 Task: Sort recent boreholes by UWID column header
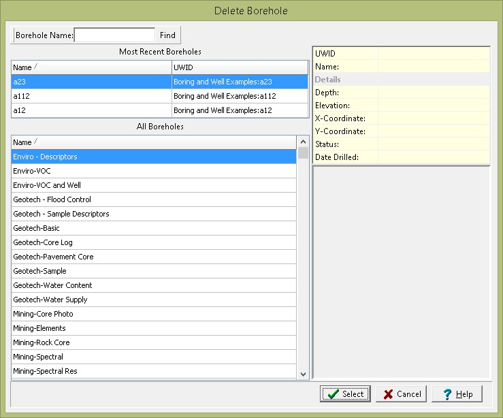click(238, 67)
